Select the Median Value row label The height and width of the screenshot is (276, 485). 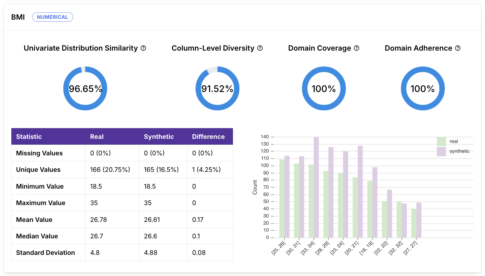37,236
